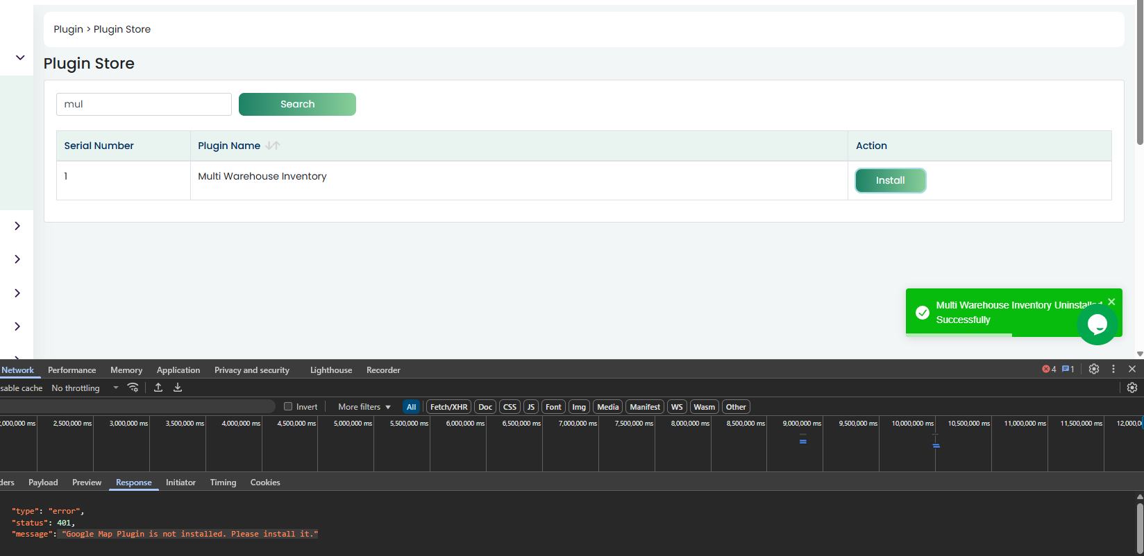Open the Timing request tab
This screenshot has width=1144, height=556.
[x=223, y=483]
